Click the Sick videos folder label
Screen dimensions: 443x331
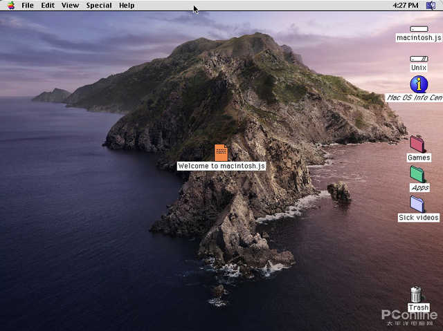[x=419, y=218]
